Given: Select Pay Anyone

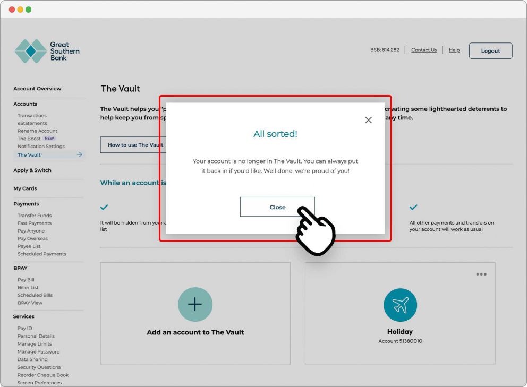Looking at the screenshot, I should coord(31,231).
